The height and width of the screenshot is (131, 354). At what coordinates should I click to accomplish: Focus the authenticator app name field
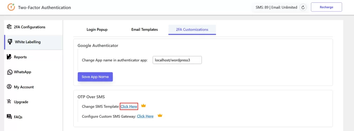177,60
